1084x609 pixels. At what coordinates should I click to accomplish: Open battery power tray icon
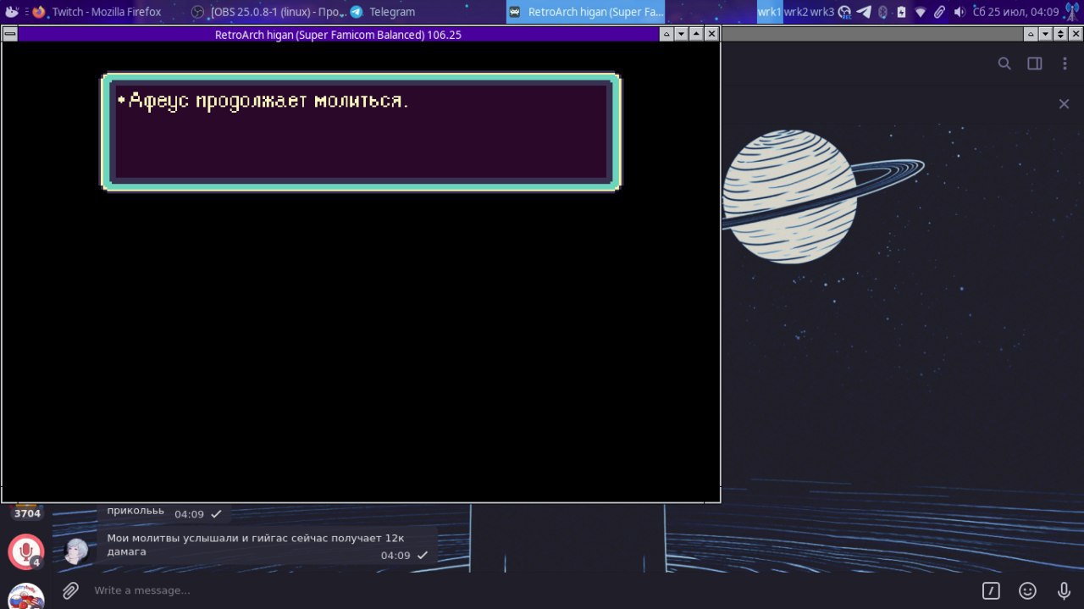[901, 12]
